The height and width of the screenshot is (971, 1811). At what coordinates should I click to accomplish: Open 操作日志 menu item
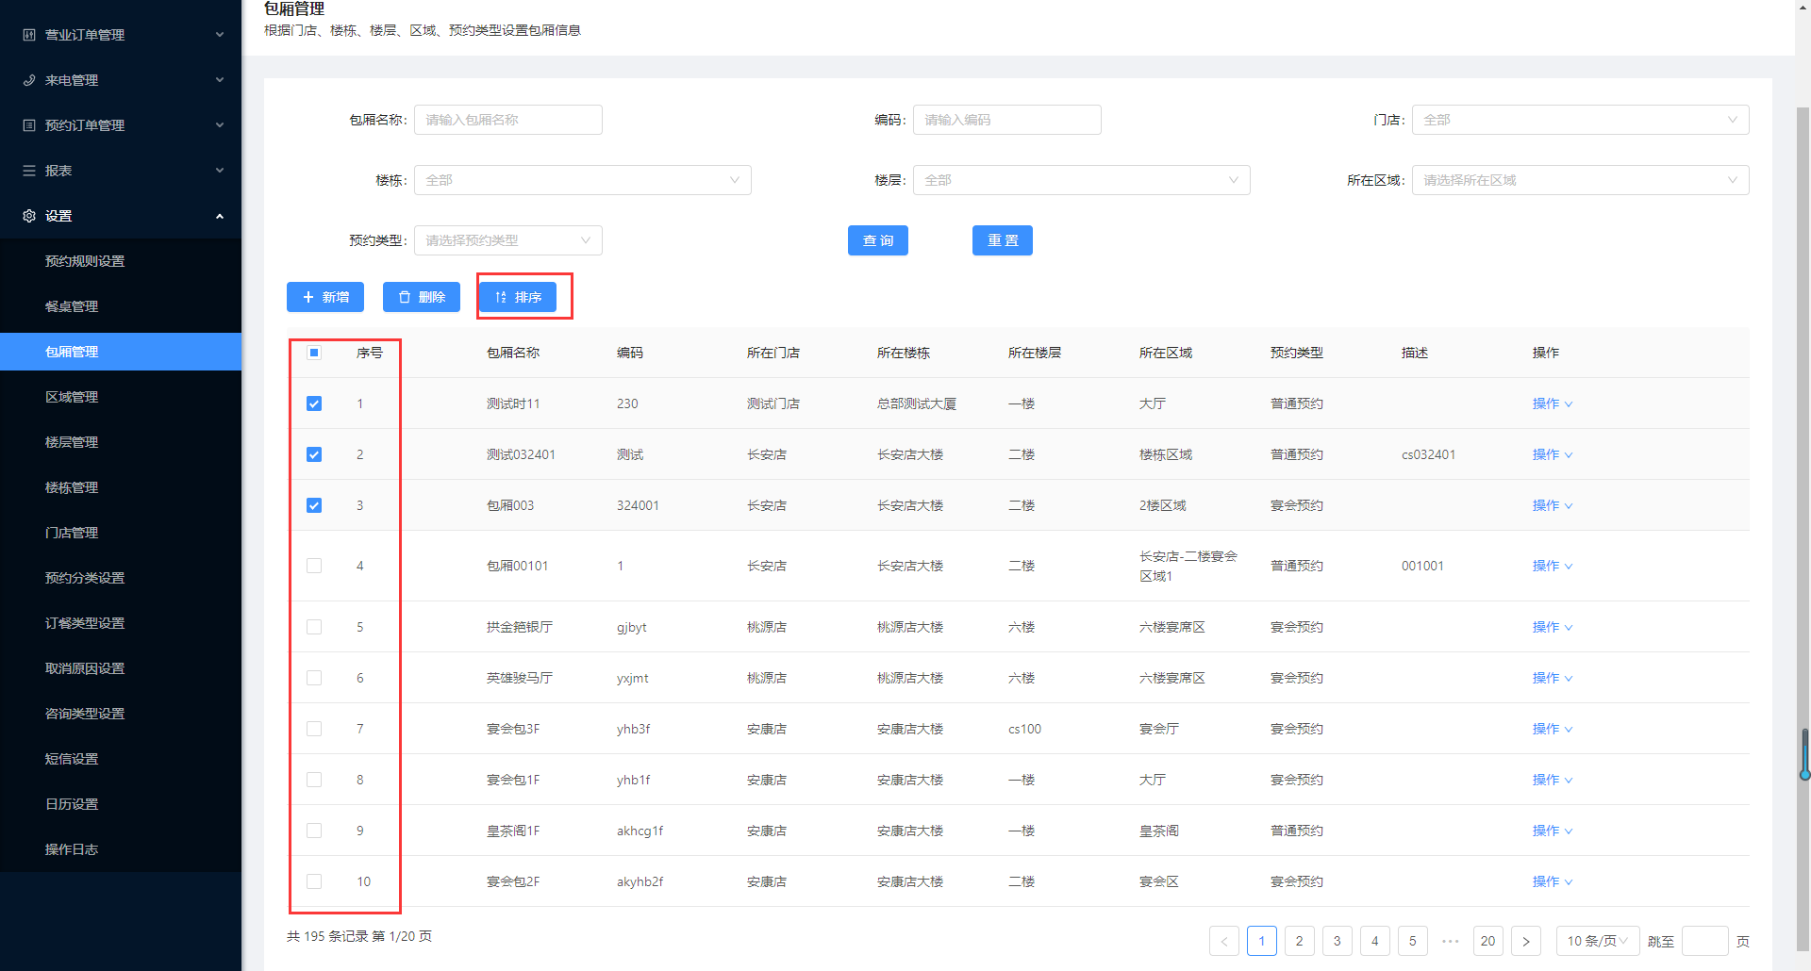click(121, 849)
